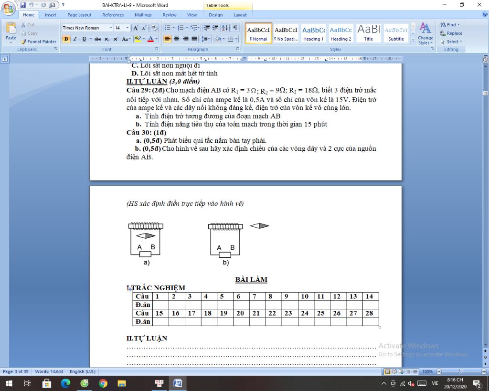Apply superscript formatting

(116, 39)
